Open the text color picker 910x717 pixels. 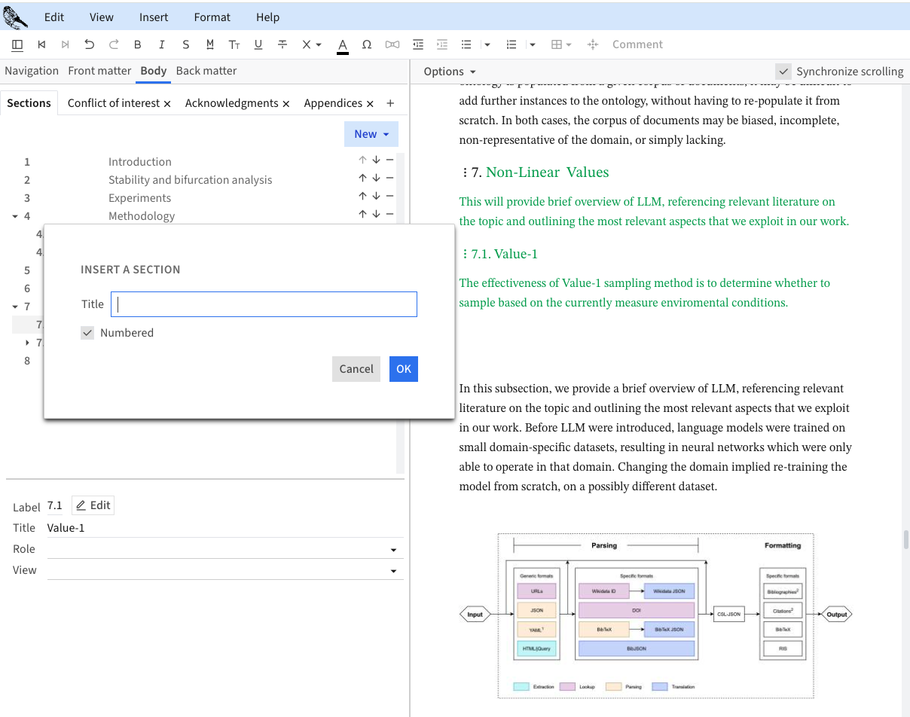coord(343,45)
